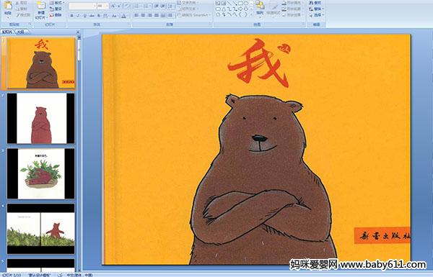Click Shape Outline (形状轮廓) button
433x277 pixels.
point(292,9)
